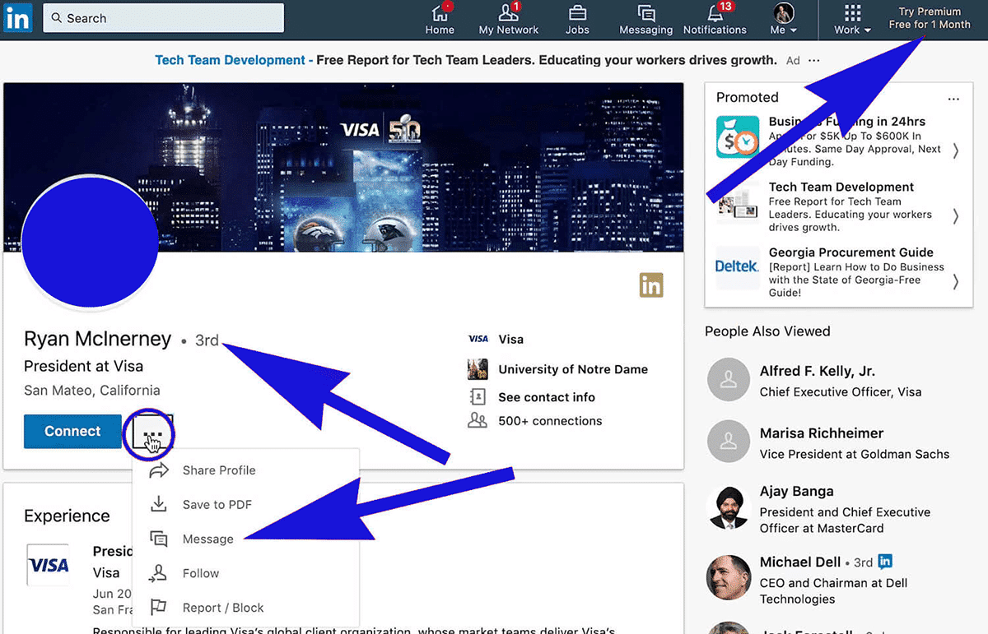988x634 pixels.
Task: Click the Connect button
Action: (72, 431)
